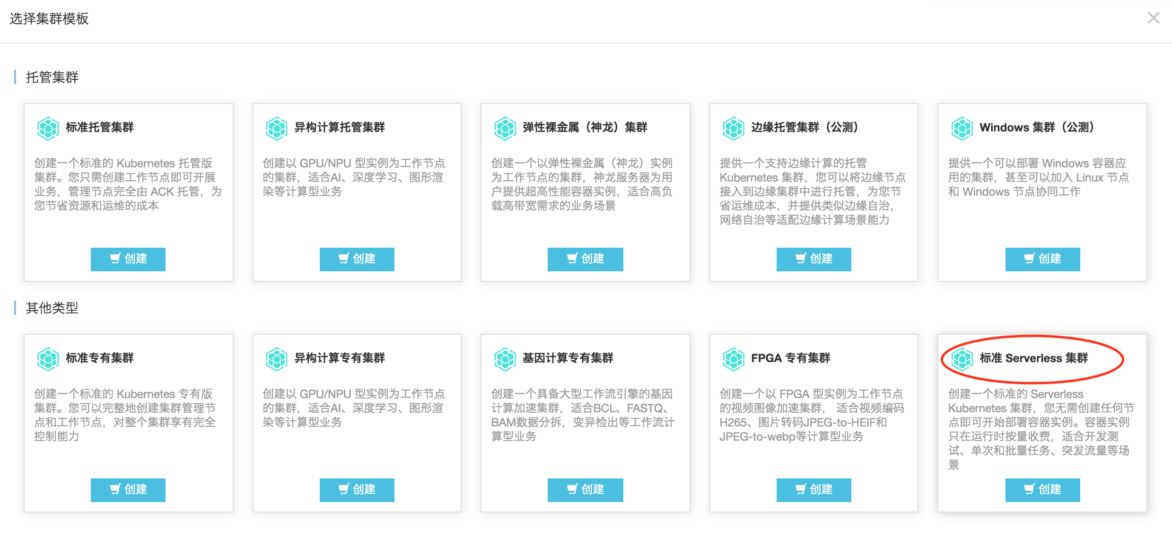Image resolution: width=1172 pixels, height=538 pixels.
Task: Click the FPGA 专有集群 card icon
Action: 734,359
